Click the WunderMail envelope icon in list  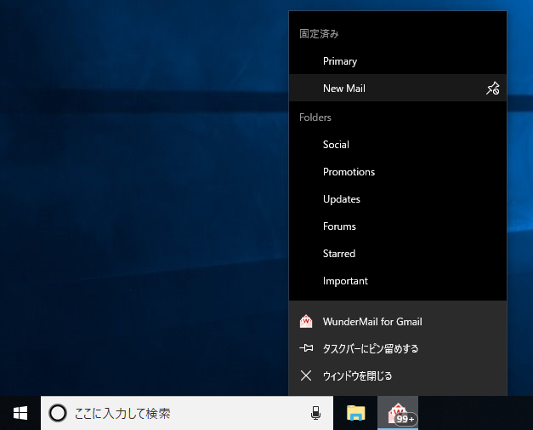pyautogui.click(x=306, y=321)
